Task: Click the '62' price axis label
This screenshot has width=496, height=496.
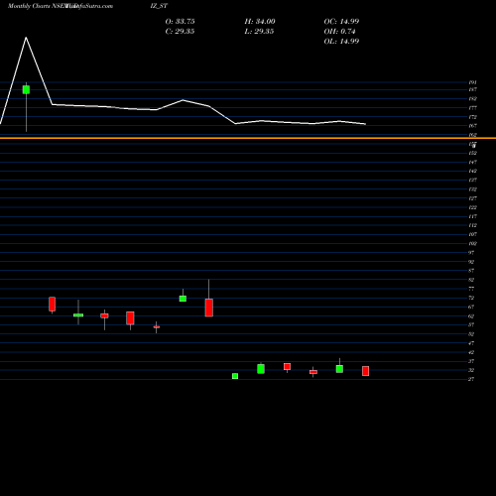Action: (x=471, y=316)
